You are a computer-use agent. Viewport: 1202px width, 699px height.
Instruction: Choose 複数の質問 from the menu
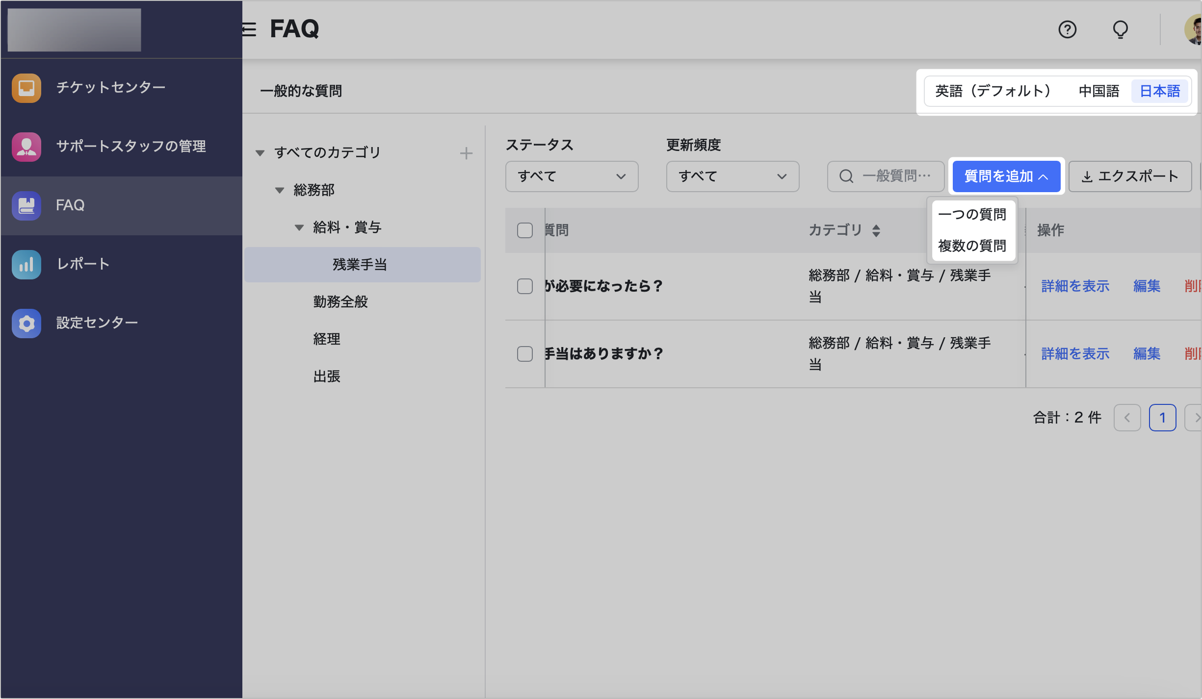pyautogui.click(x=972, y=246)
